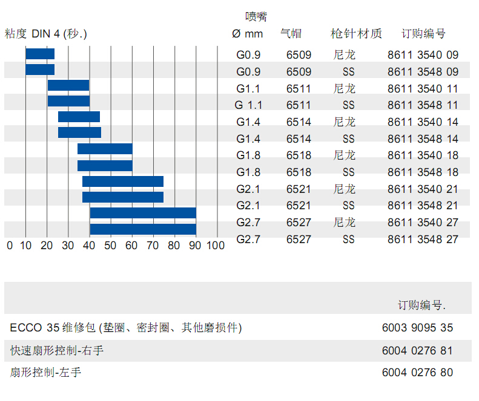
Task: Click the 气帽 column header
Action: click(x=291, y=33)
